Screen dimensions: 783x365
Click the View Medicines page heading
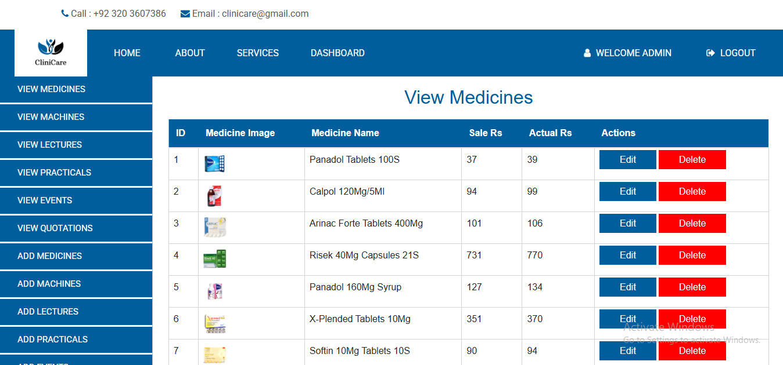[x=469, y=97]
